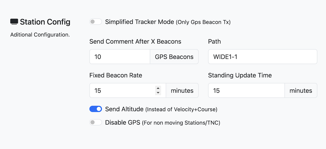The width and height of the screenshot is (326, 149).
Task: Focus the Path input containing WIDE1-1
Action: click(x=262, y=57)
